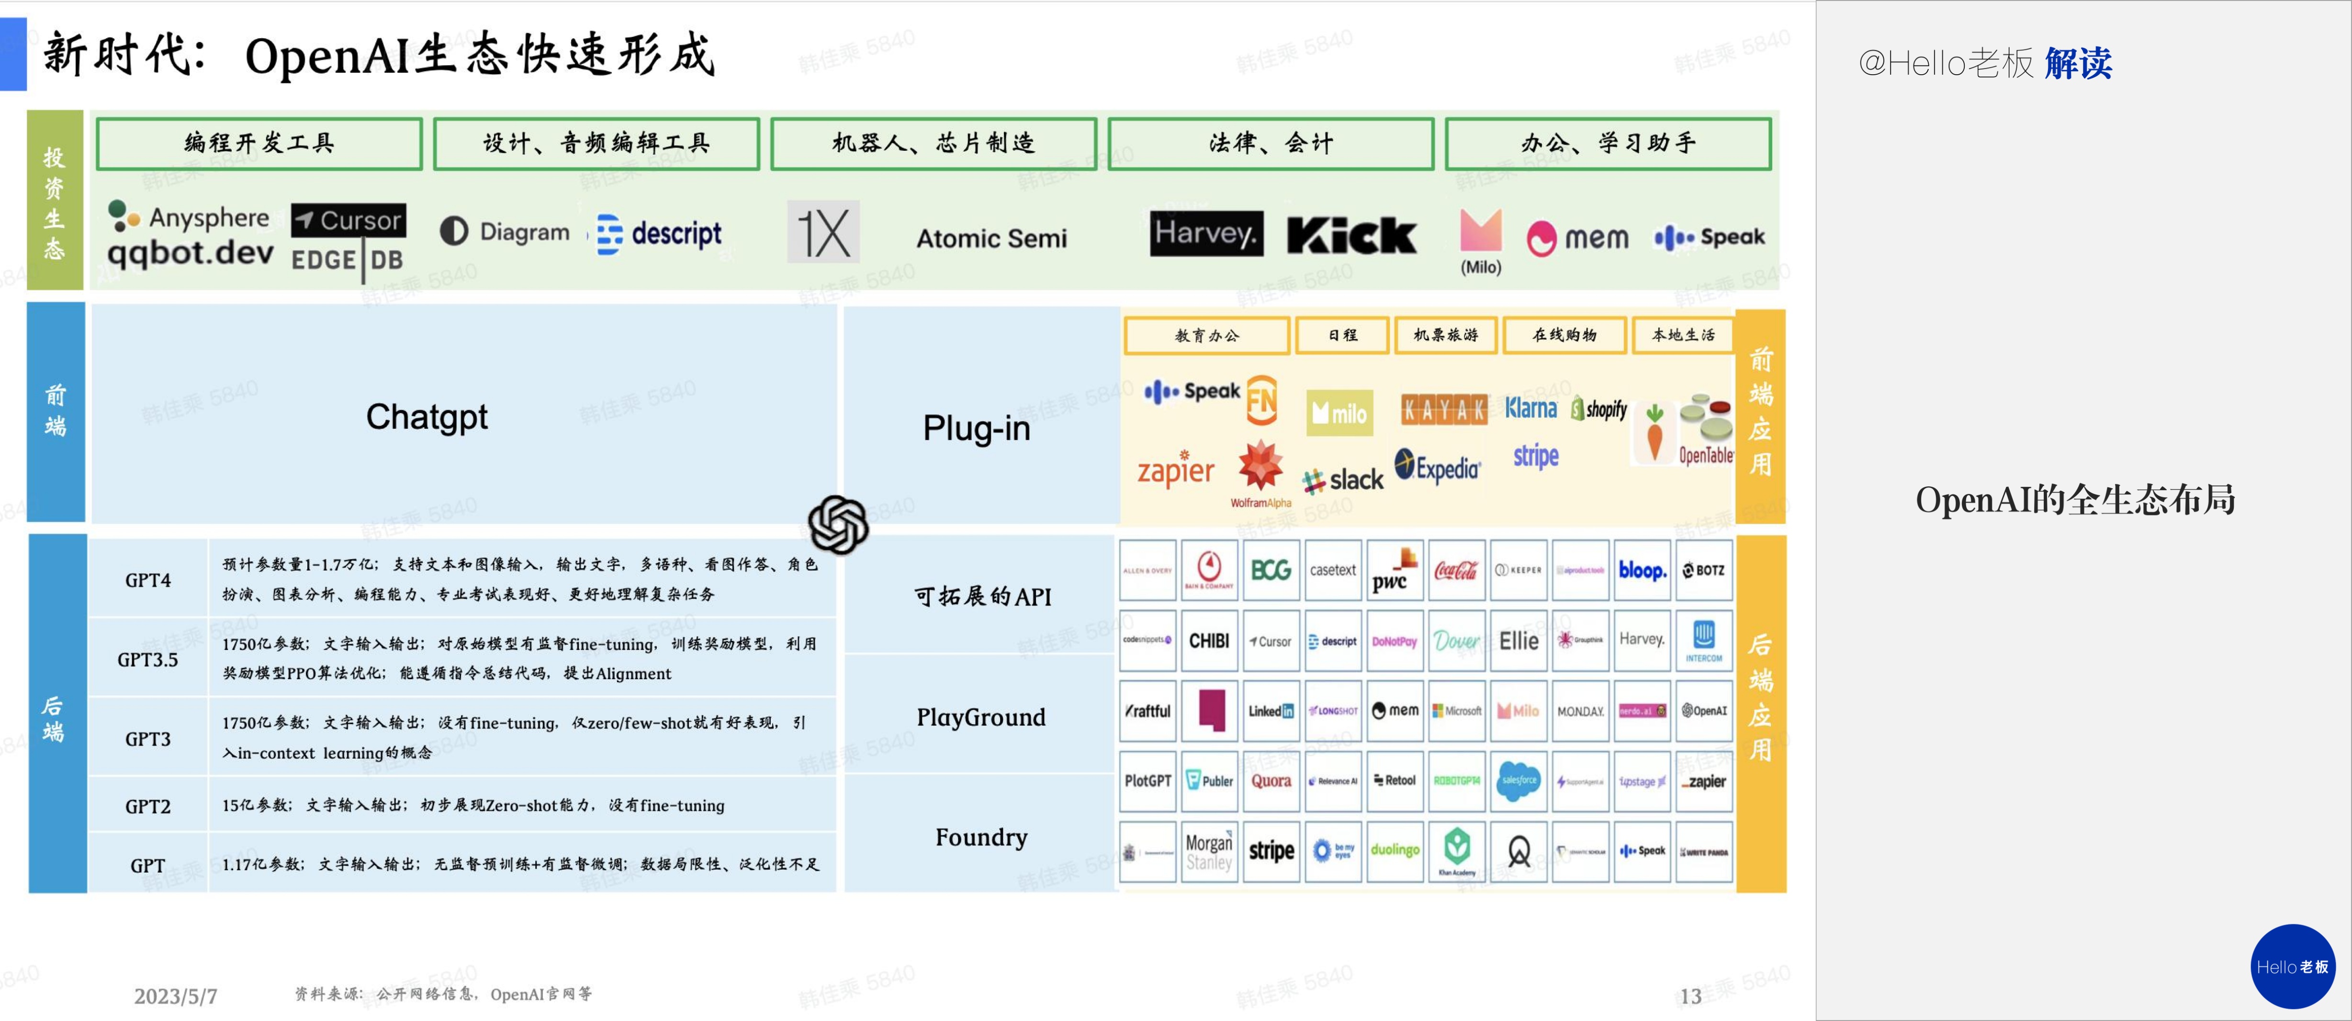Click the Anysphere logo in investment row
This screenshot has height=1021, width=2352.
click(189, 217)
